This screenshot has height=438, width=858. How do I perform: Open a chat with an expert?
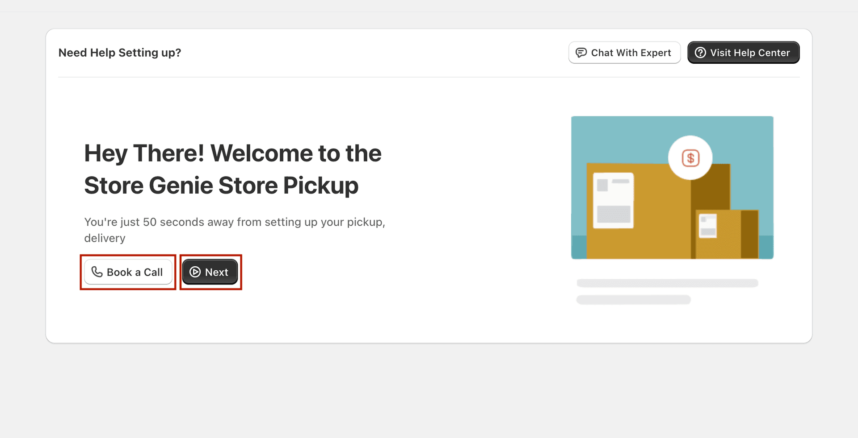coord(624,52)
